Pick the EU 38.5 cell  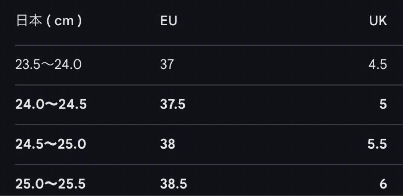[174, 184]
